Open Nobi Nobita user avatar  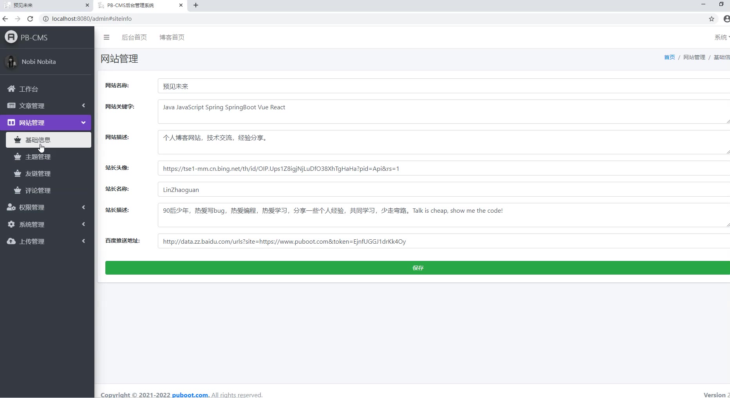pyautogui.click(x=11, y=62)
